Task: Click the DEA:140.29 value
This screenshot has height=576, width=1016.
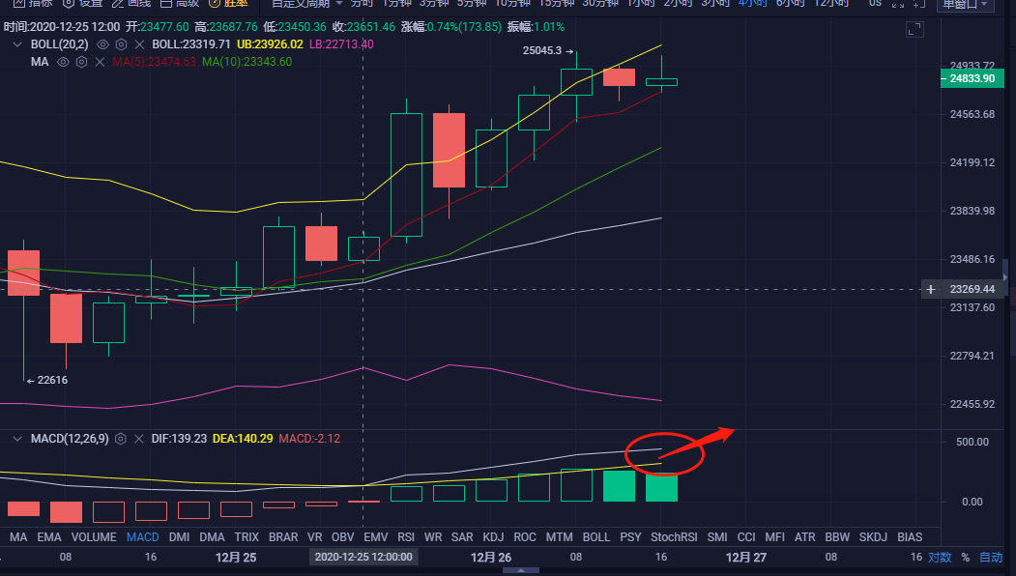Action: 243,439
